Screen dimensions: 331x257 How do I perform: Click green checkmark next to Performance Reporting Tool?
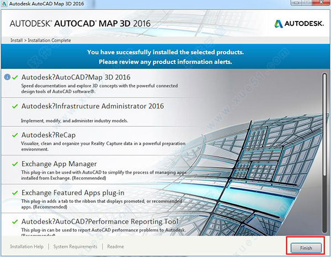pyautogui.click(x=15, y=222)
